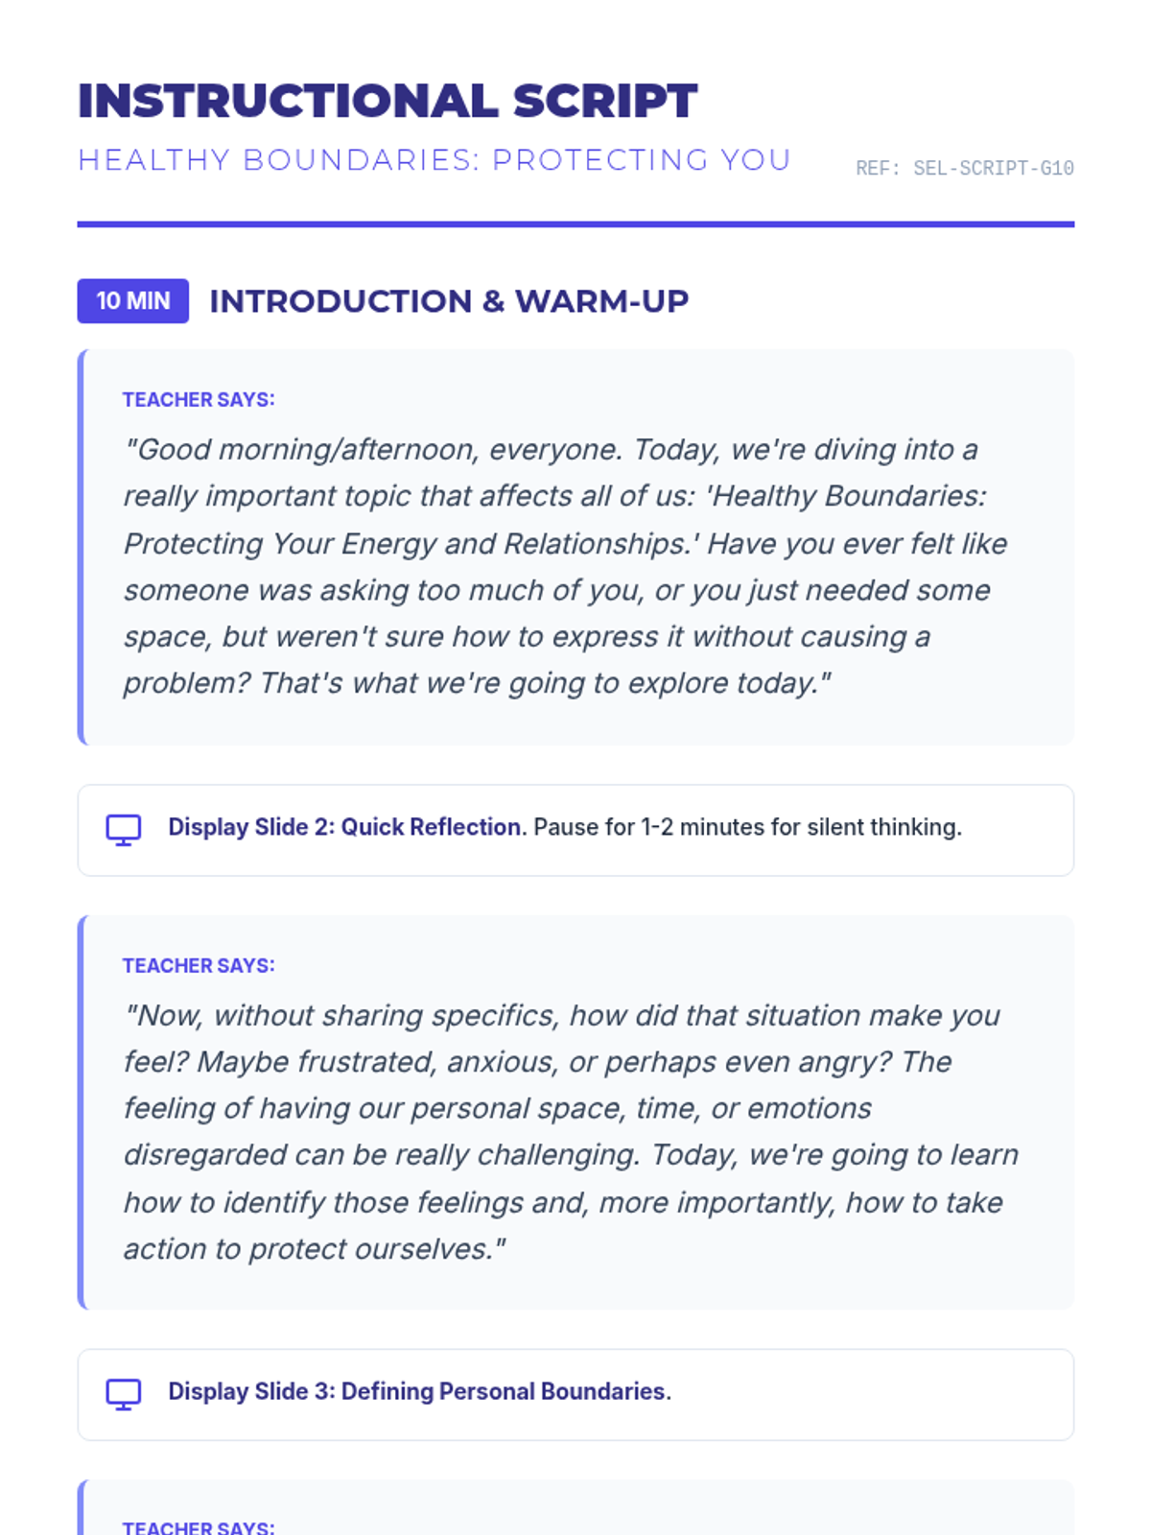Click Display Slide 3: Defining Personal Boundaries
The height and width of the screenshot is (1535, 1151).
click(420, 1391)
